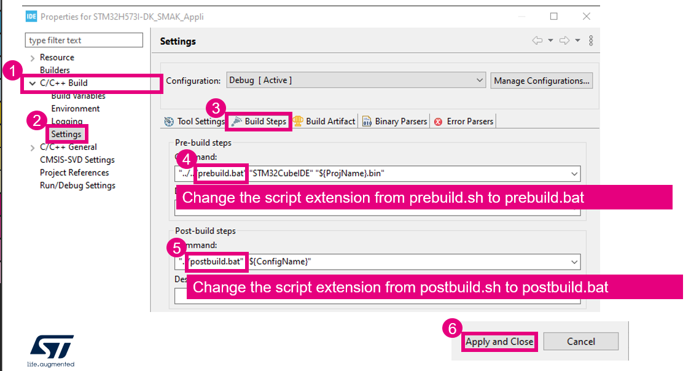
Task: Click the three-dots view menu icon
Action: click(x=591, y=41)
